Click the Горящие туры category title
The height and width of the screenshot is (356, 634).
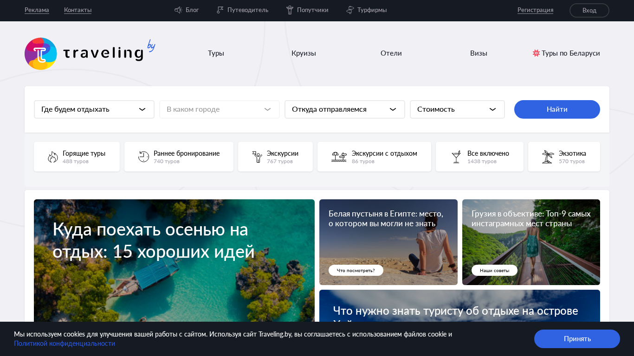click(x=84, y=153)
